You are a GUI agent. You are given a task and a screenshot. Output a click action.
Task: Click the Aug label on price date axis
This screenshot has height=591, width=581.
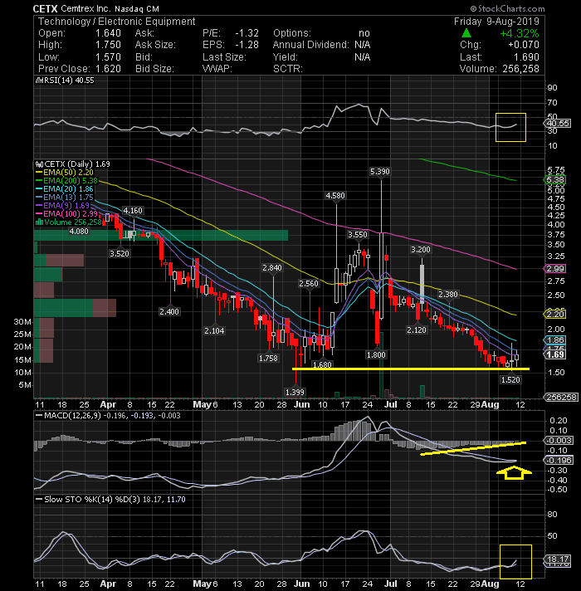491,405
